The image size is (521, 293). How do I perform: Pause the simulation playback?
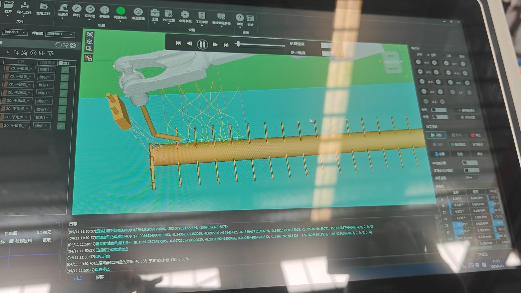(x=202, y=44)
